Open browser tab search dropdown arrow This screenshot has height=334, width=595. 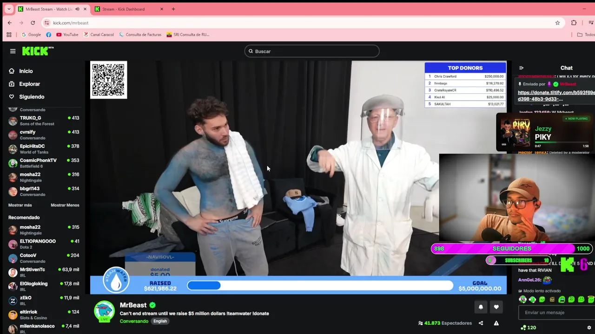8,9
